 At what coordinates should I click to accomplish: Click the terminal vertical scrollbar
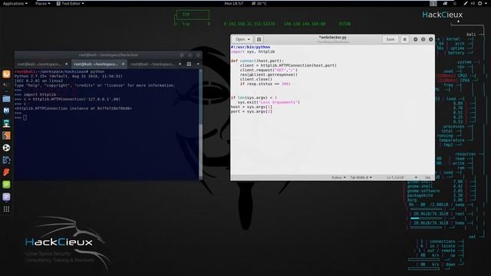(x=200, y=123)
